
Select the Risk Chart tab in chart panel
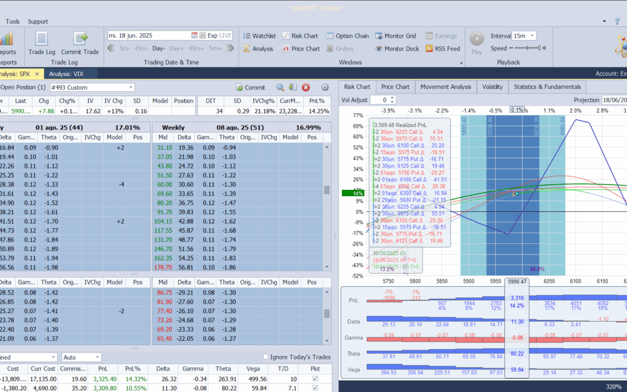click(x=357, y=87)
